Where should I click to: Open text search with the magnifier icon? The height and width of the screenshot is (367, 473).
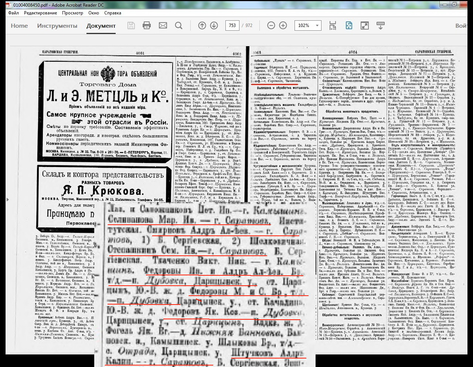178,26
